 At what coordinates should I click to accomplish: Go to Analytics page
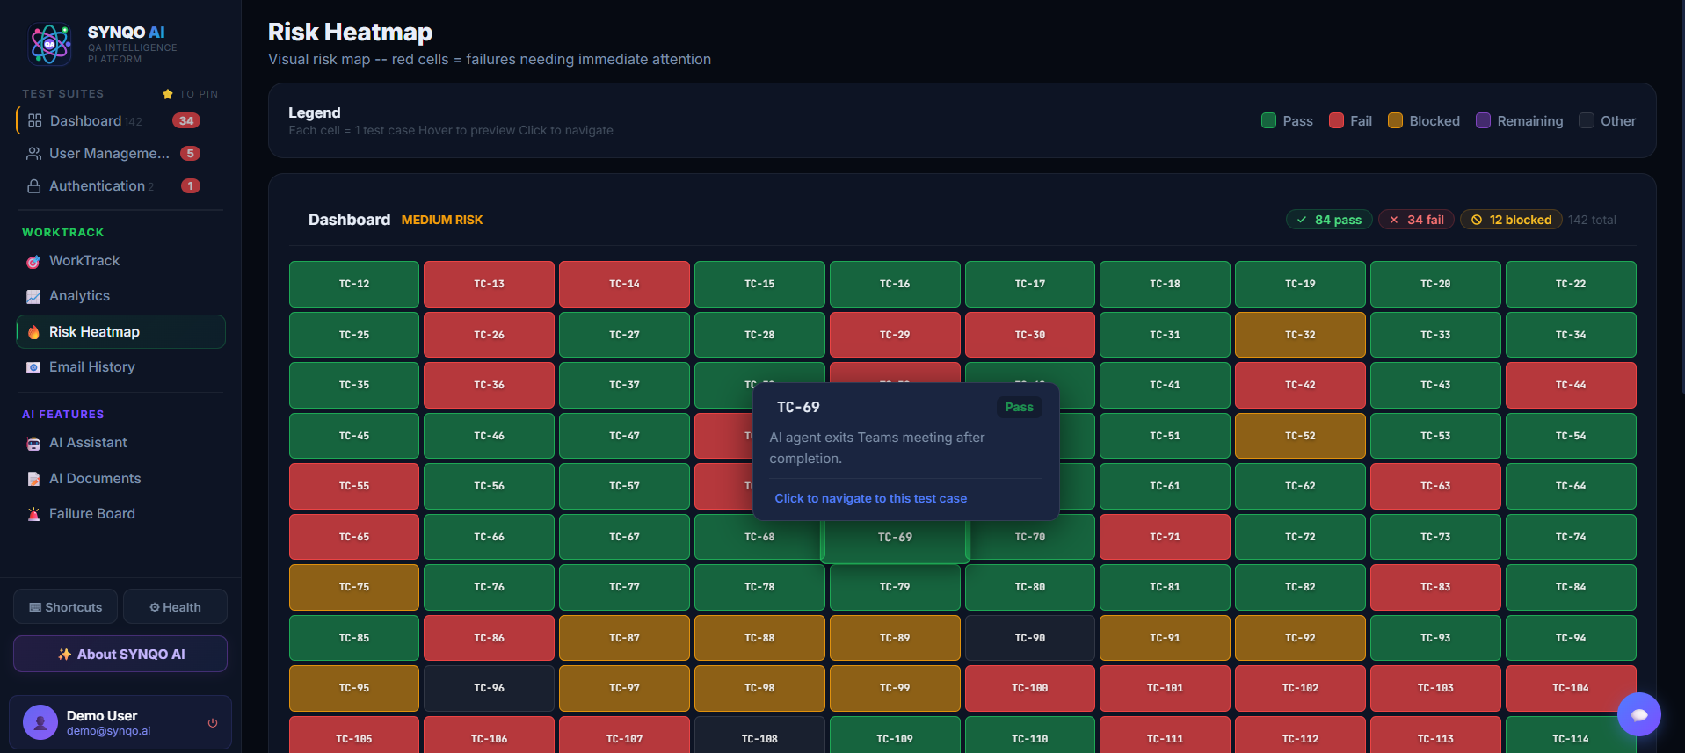coord(120,296)
